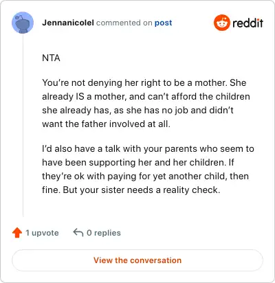275x283 pixels.
Task: Click the orange Reddit Snoo logo
Action: tap(221, 23)
